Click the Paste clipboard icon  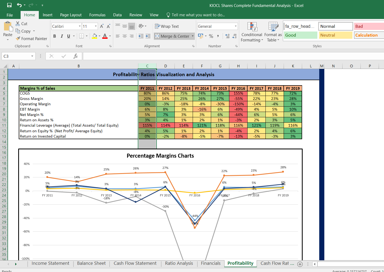click(8, 26)
